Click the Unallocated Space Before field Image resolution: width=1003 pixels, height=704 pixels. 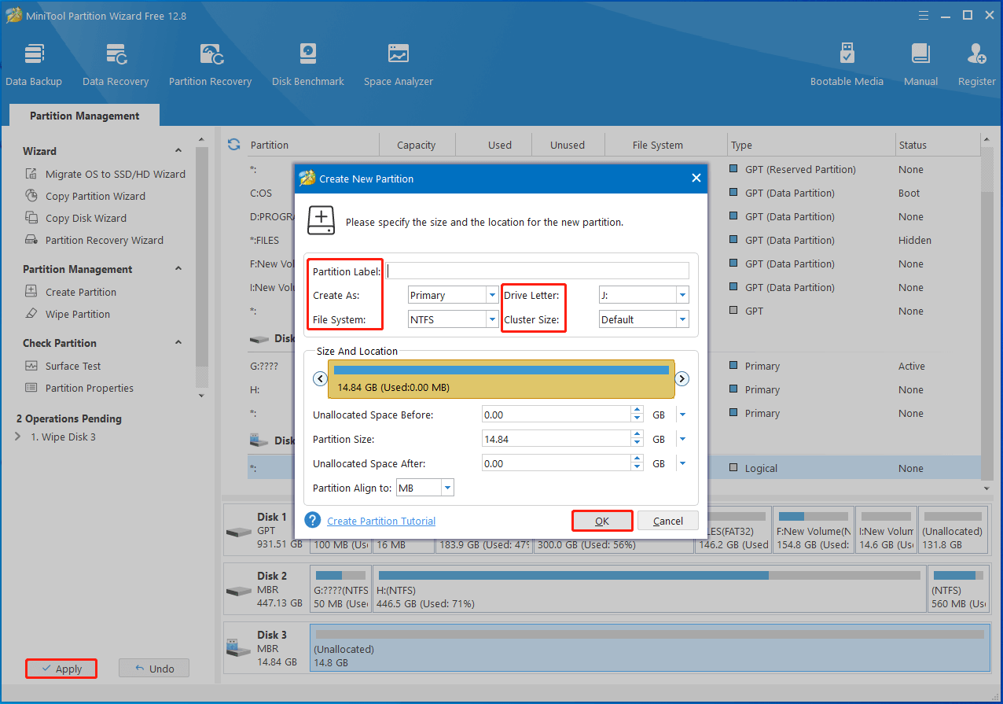557,415
